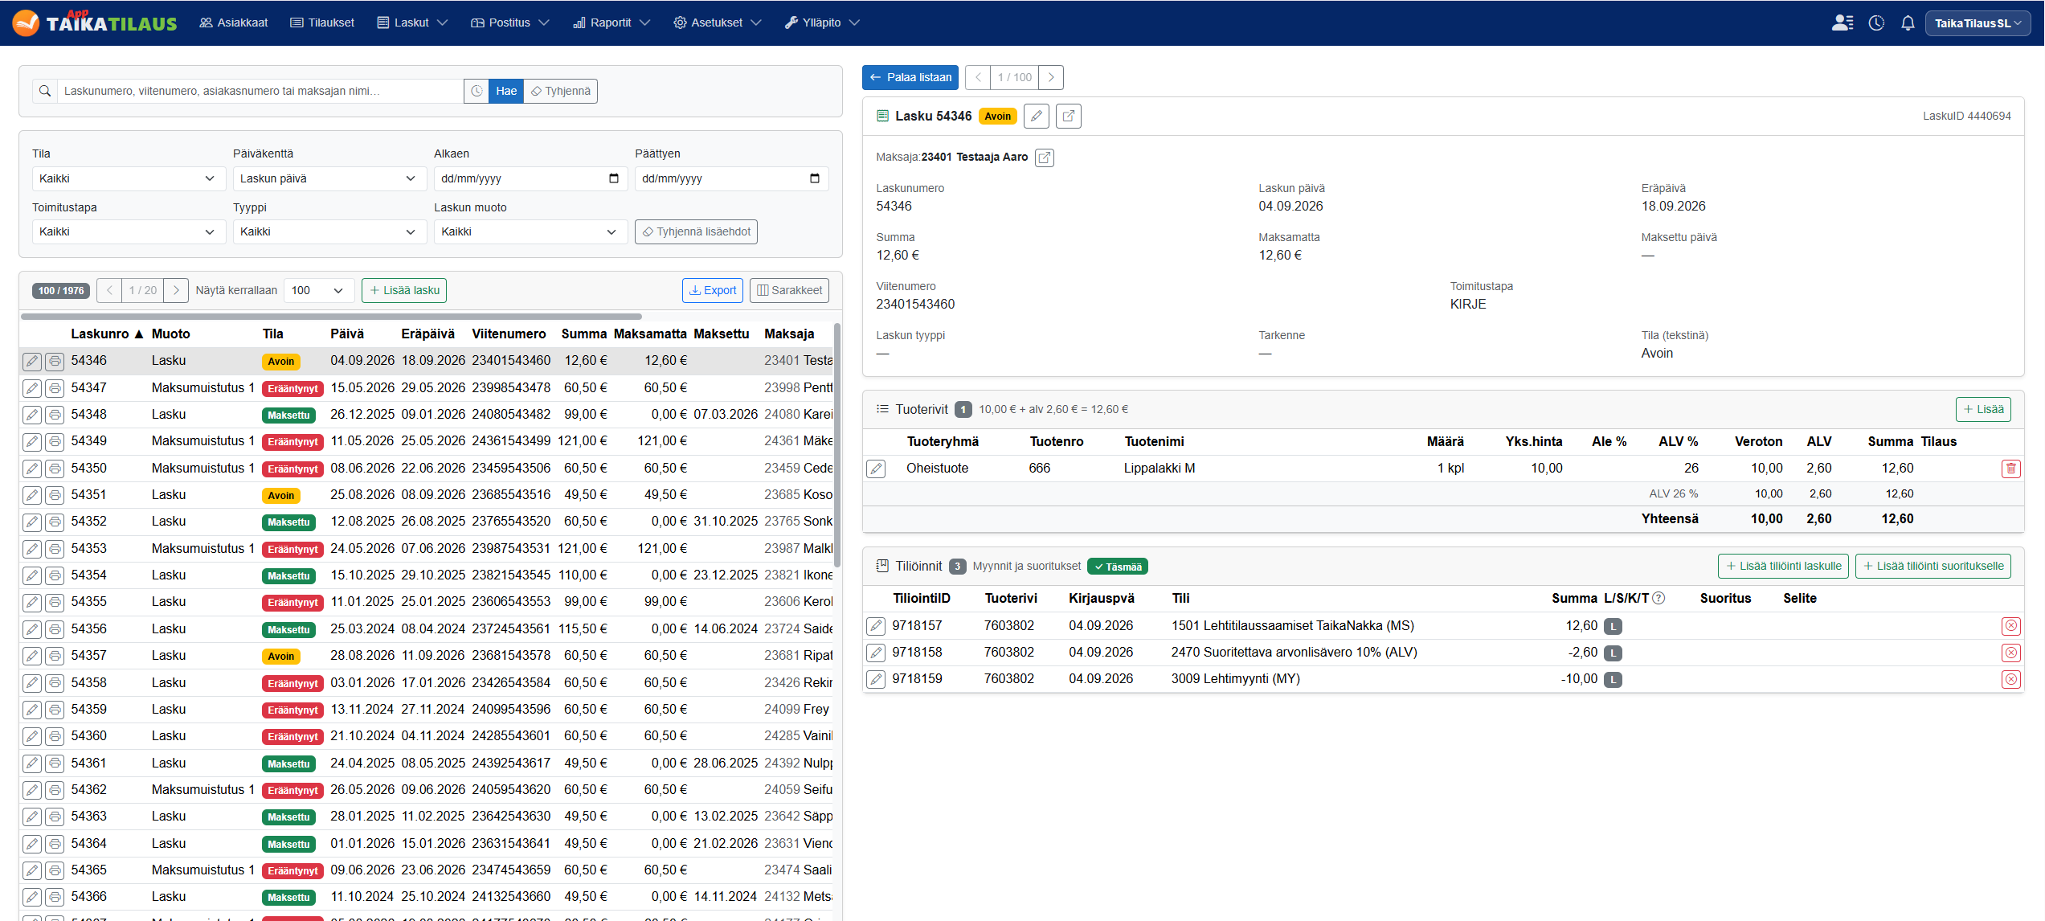Click the horizontal scrollbar above invoice table
Screen dimensions: 2045x921
click(x=331, y=317)
